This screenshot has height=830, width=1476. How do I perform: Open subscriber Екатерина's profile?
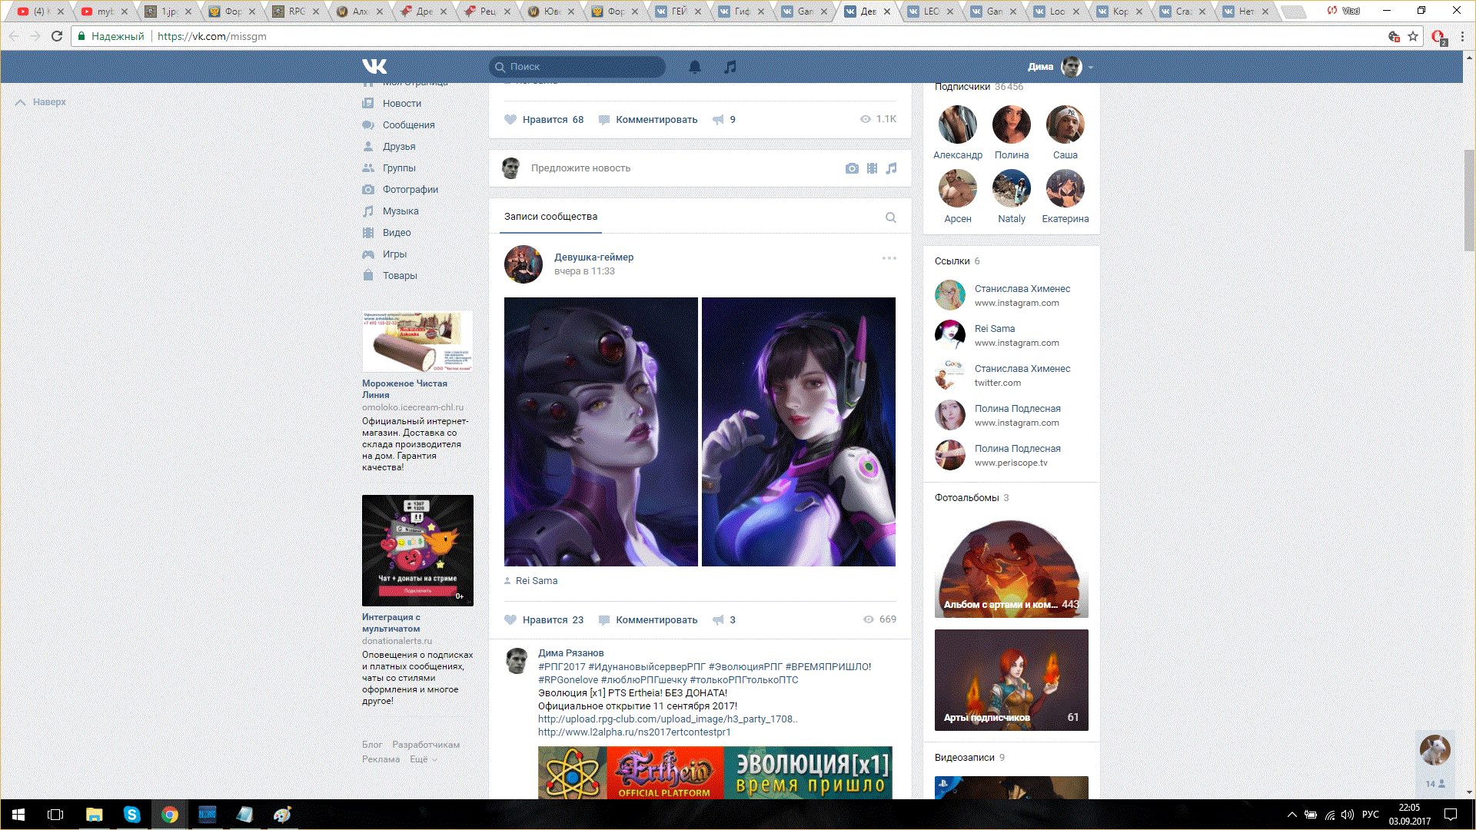1065,198
